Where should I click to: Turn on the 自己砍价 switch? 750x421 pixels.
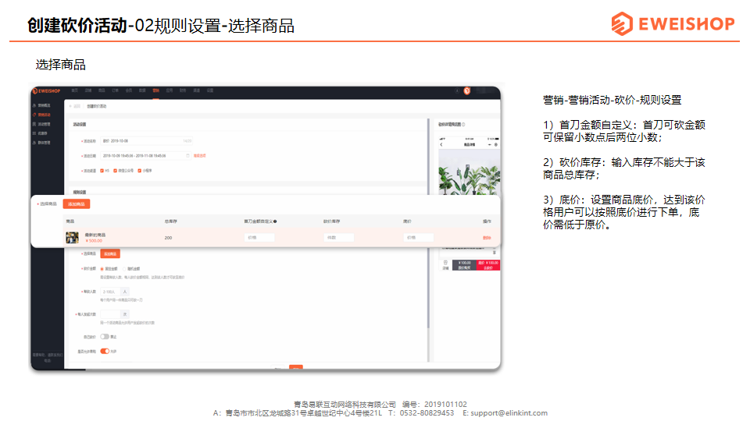coord(104,337)
